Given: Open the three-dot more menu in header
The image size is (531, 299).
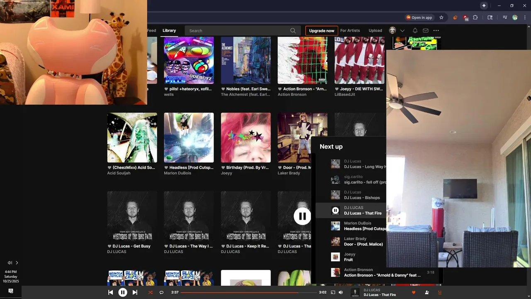Looking at the screenshot, I should click(x=436, y=30).
